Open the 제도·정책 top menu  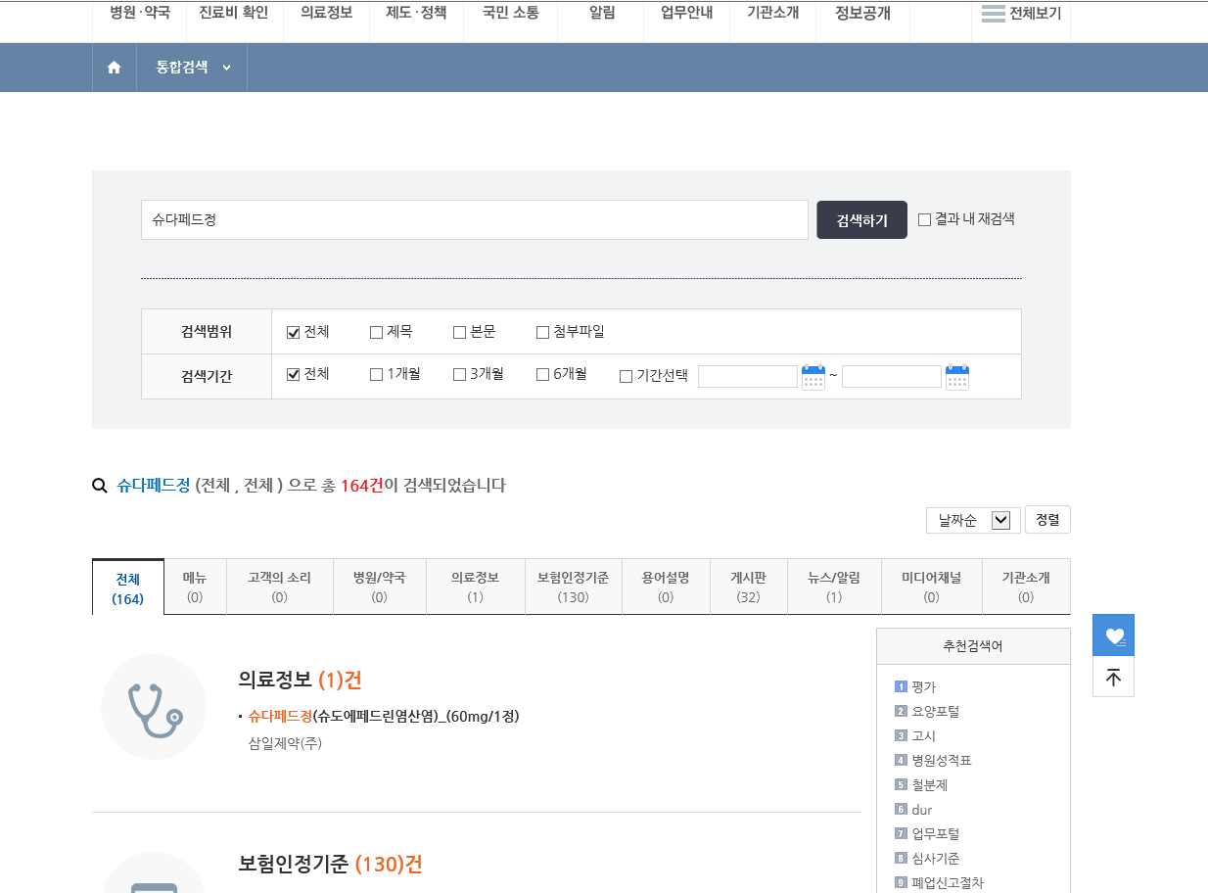[x=416, y=14]
